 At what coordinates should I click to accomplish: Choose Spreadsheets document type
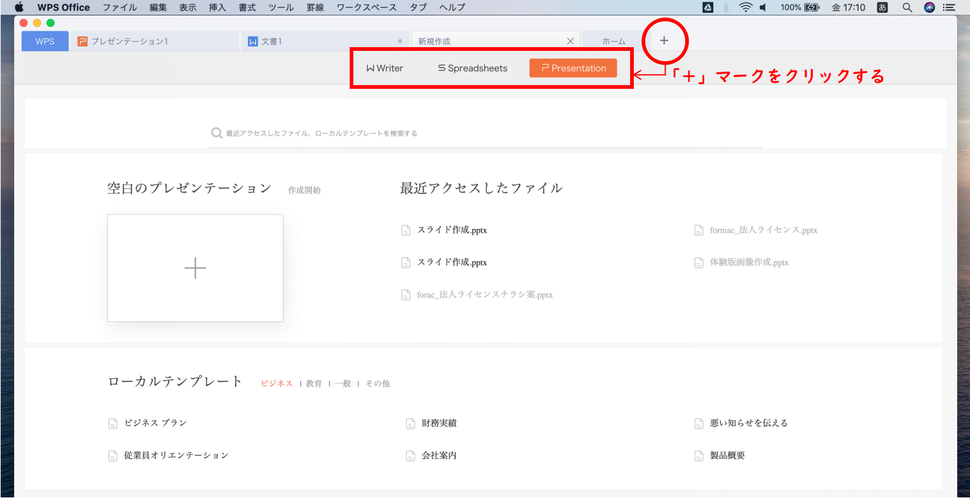pyautogui.click(x=473, y=68)
